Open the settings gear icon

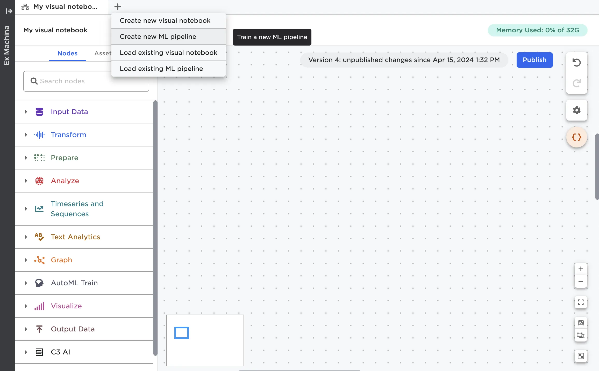point(576,110)
